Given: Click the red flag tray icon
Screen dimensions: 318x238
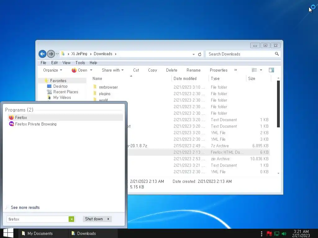Looking at the screenshot, I should [269, 234].
